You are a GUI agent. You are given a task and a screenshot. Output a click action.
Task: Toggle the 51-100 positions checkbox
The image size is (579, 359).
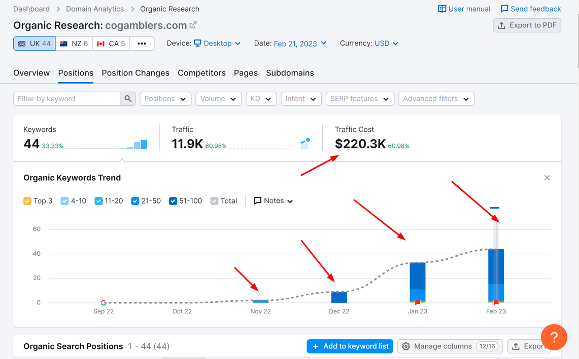173,201
